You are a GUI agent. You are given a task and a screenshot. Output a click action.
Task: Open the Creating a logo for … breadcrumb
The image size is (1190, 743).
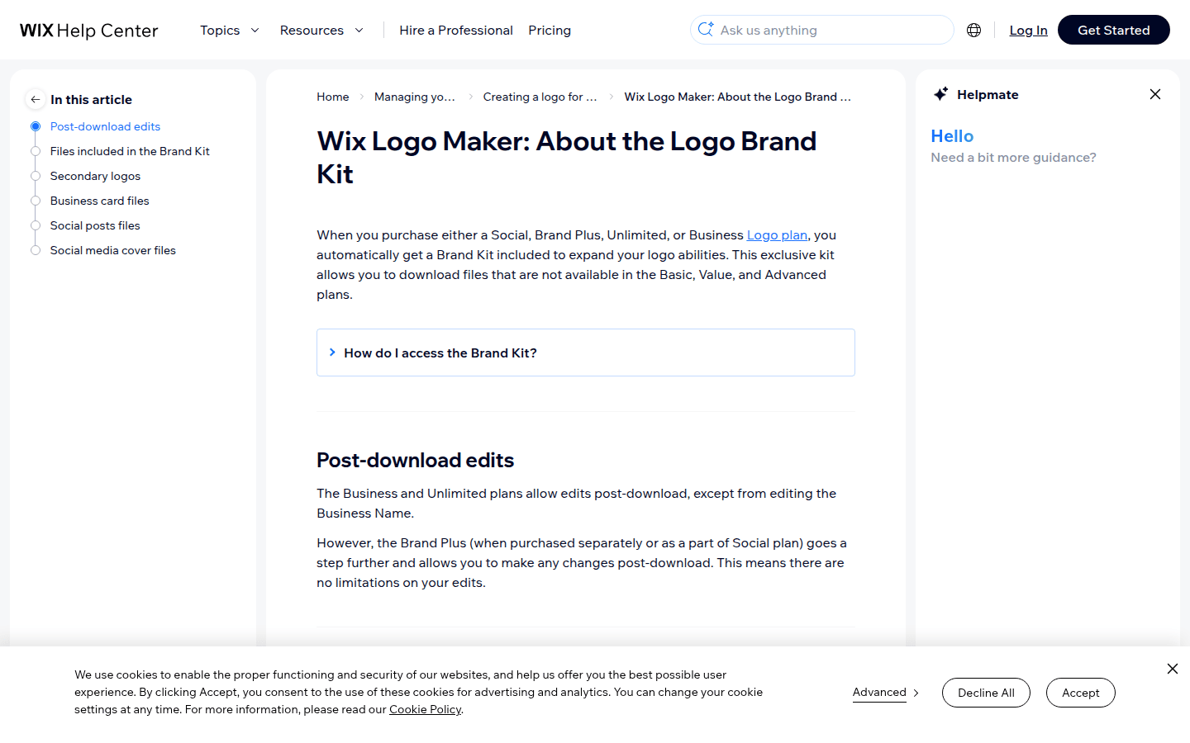[540, 97]
